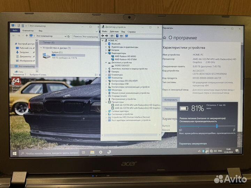This screenshot has width=251, height=188.
Task: Expand Клавиатуры category
Action: click(106, 75)
